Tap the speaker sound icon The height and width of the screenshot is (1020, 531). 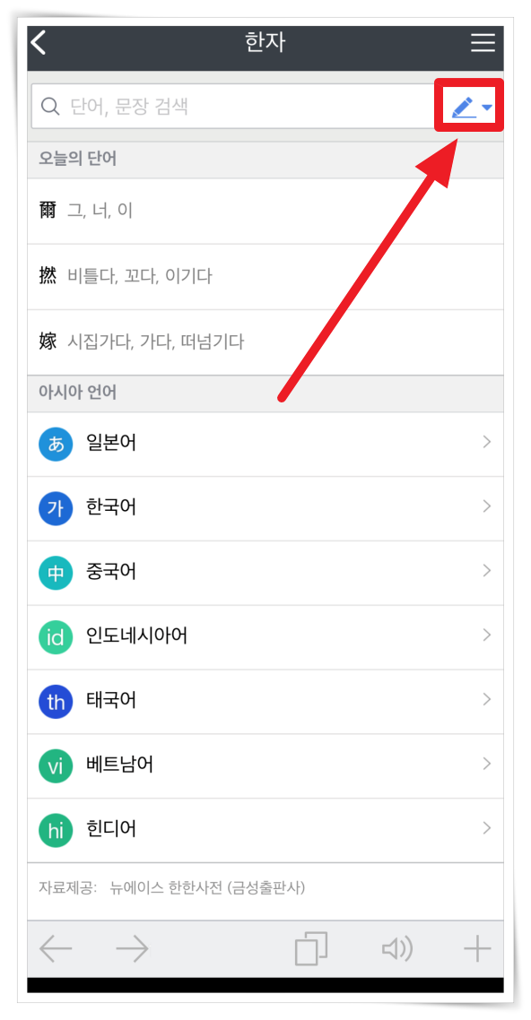397,950
